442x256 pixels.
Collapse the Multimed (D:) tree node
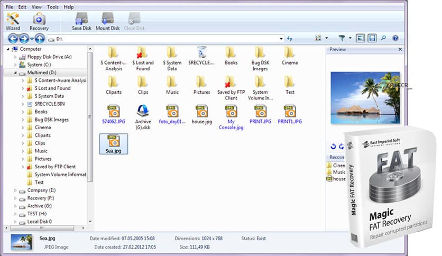15,72
